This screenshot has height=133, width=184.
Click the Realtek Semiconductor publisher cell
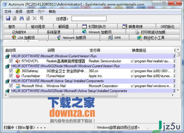105,61
